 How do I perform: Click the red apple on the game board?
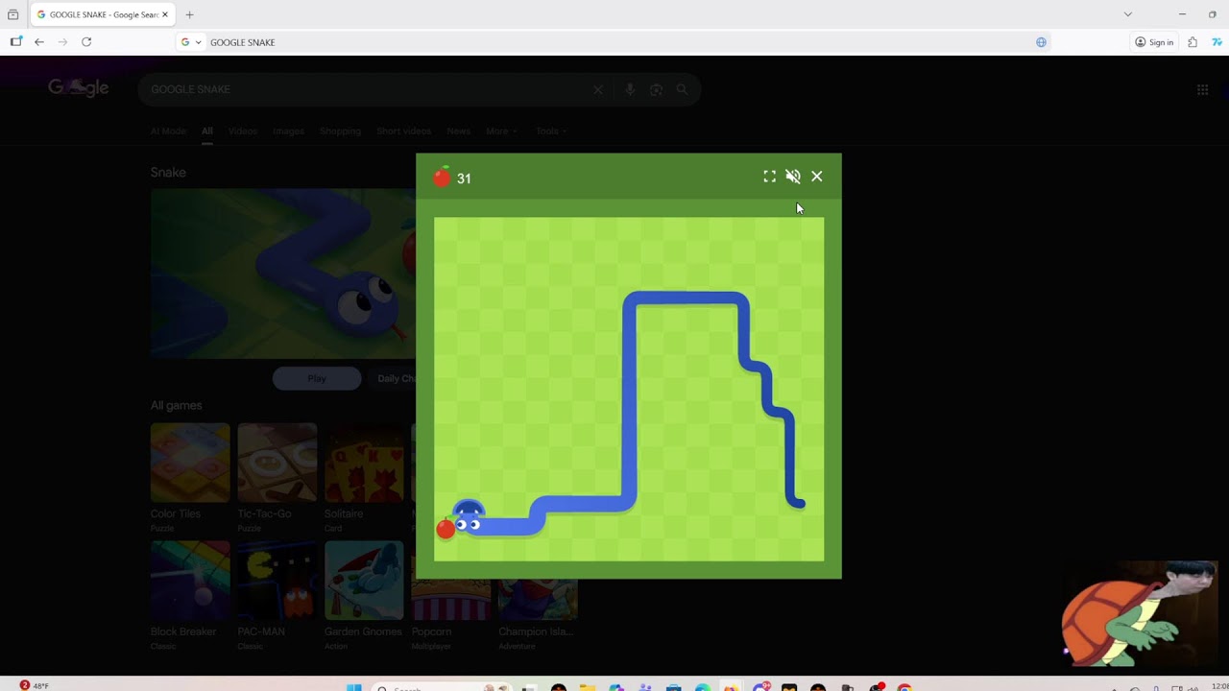pos(446,529)
